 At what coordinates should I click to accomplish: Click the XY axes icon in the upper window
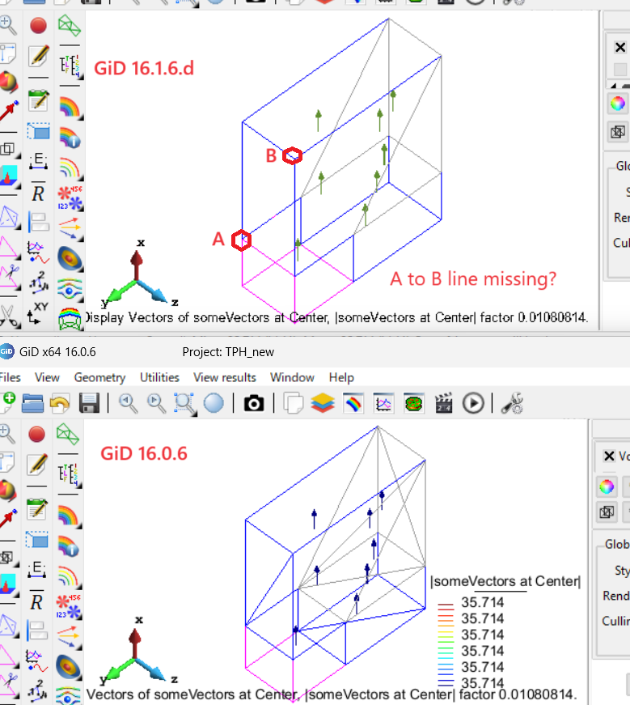coord(38,312)
